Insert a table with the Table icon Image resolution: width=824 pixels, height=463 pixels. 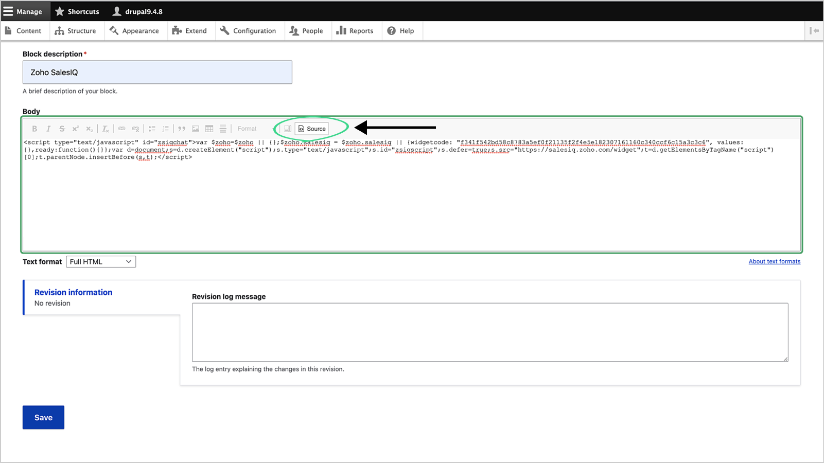[209, 129]
